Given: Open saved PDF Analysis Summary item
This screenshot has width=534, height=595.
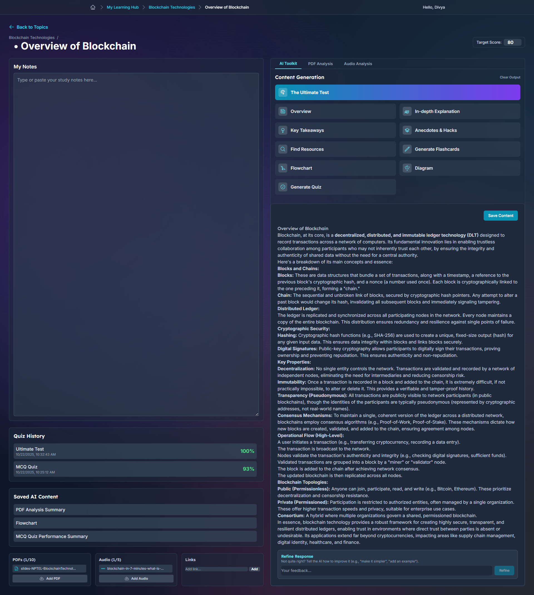Looking at the screenshot, I should 135,510.
